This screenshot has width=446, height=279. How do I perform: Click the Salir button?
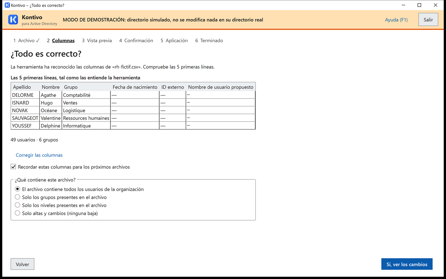coord(428,20)
